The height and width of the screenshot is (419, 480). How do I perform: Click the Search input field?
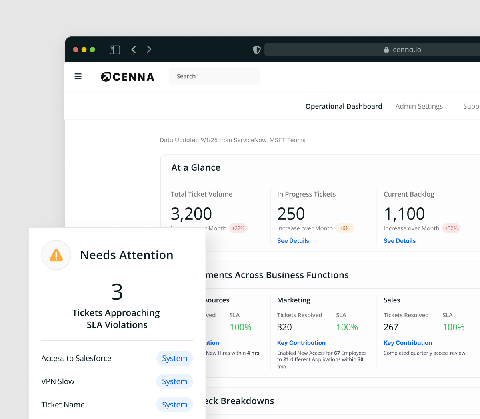point(214,76)
